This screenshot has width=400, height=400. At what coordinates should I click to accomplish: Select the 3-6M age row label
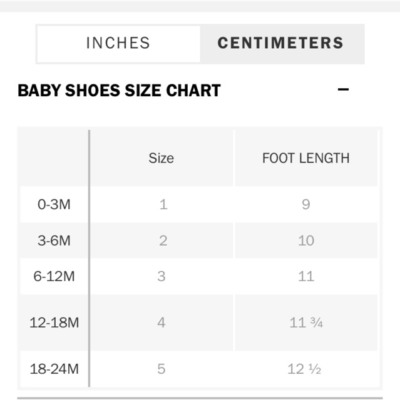coord(54,241)
